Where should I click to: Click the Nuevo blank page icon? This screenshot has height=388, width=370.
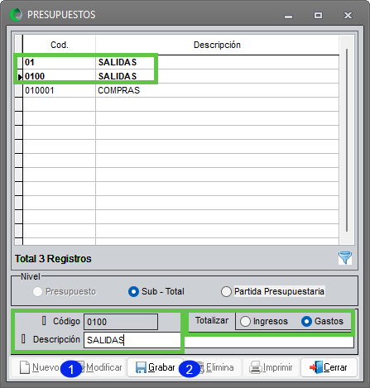[25, 367]
